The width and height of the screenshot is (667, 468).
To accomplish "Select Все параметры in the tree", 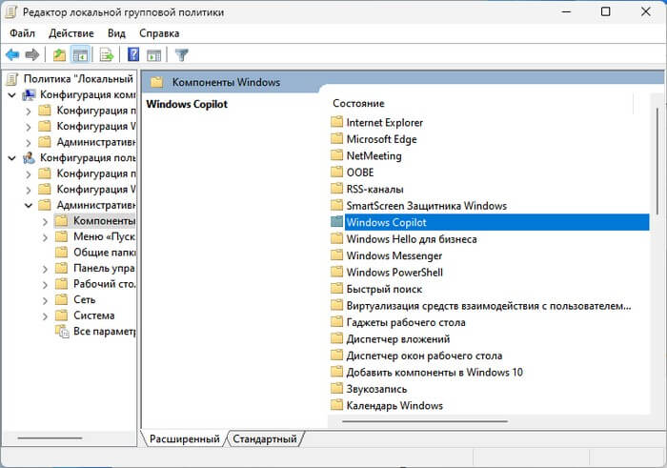I will point(104,331).
